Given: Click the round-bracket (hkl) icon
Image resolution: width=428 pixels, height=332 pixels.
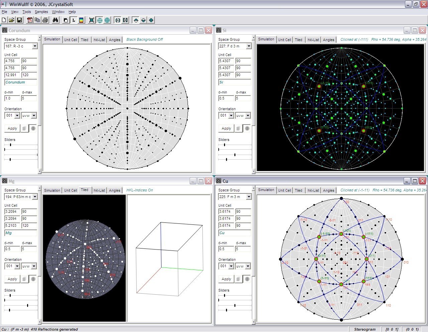Looking at the screenshot, I should click(x=118, y=20).
